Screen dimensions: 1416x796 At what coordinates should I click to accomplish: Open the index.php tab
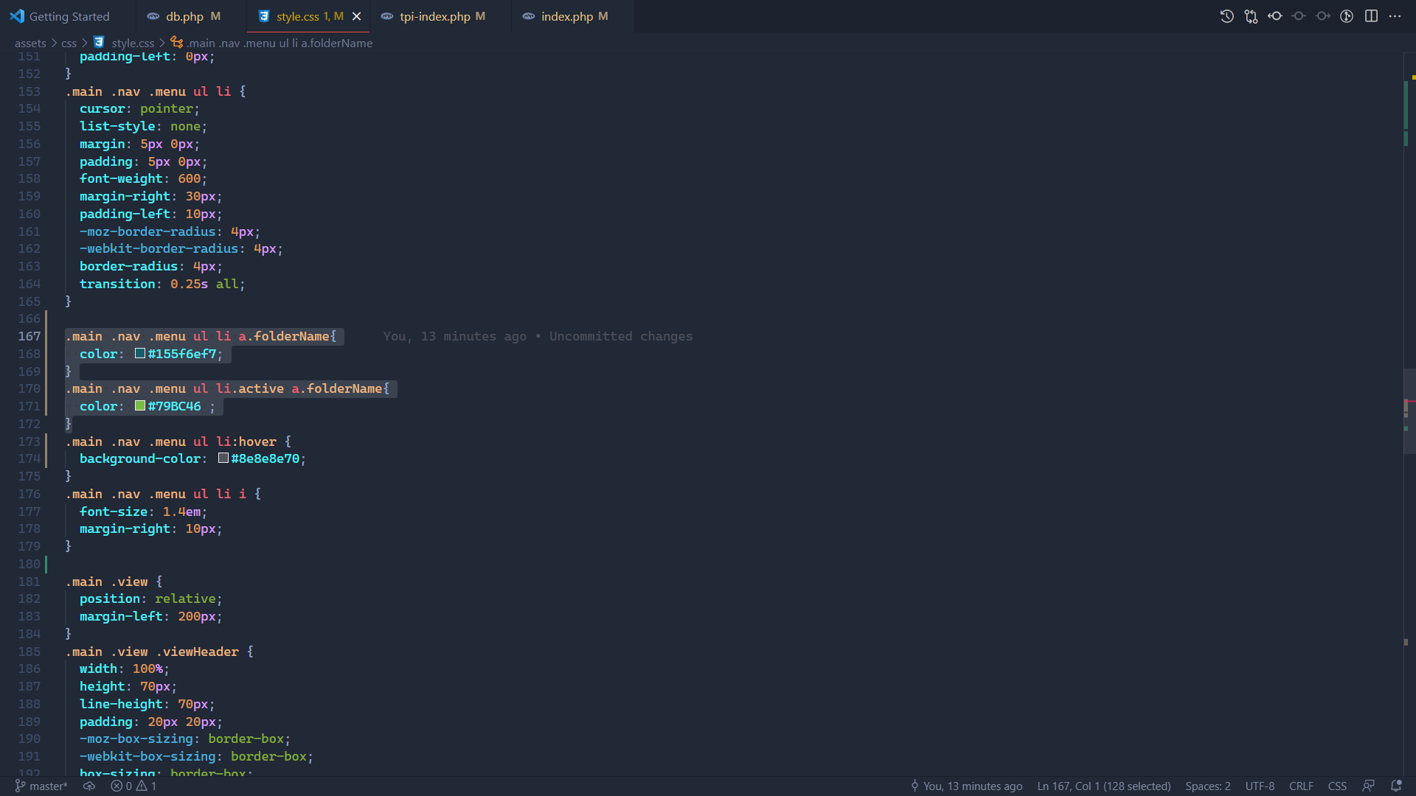[574, 16]
